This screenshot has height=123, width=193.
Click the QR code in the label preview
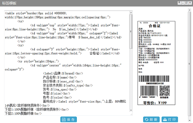click(x=164, y=91)
